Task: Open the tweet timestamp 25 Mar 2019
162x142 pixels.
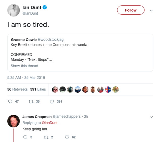Action: point(26,77)
